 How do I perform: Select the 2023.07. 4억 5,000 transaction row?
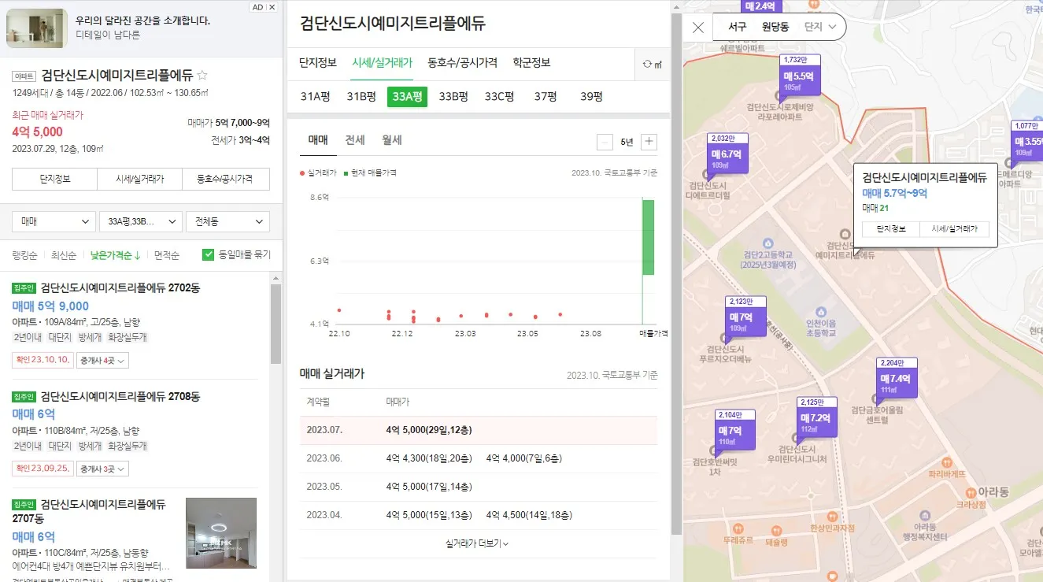[x=479, y=431]
